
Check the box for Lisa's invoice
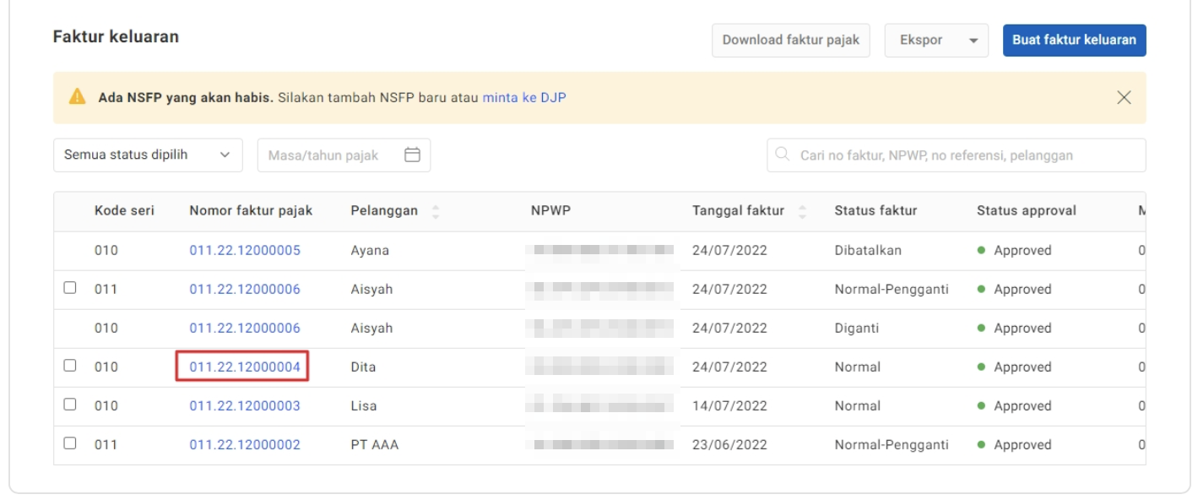click(70, 405)
